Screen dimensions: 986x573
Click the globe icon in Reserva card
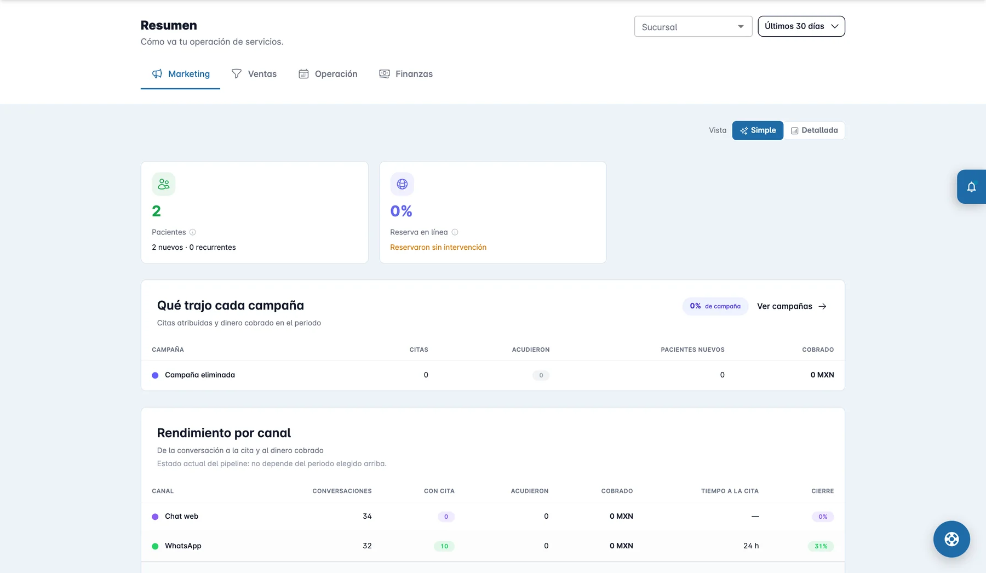coord(402,184)
